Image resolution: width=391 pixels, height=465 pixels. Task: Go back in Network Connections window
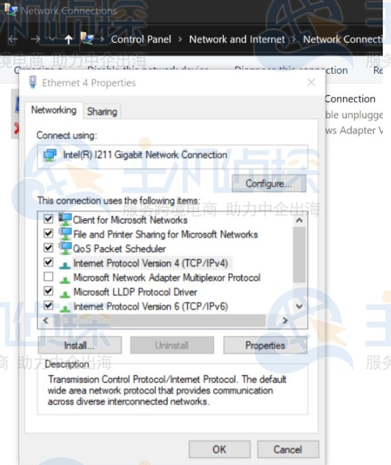pos(13,39)
